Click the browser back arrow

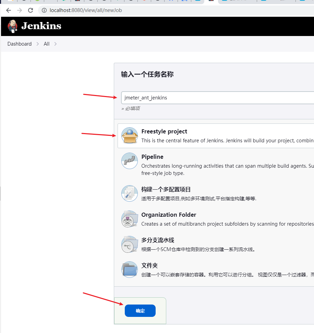pyautogui.click(x=9, y=10)
